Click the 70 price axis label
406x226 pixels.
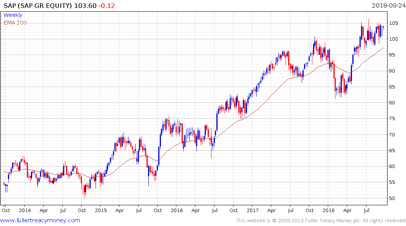pos(392,134)
